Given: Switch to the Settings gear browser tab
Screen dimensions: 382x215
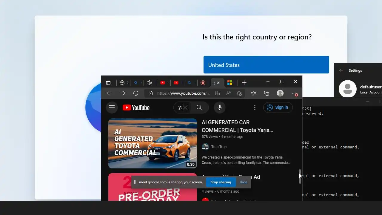Looking at the screenshot, I should pyautogui.click(x=122, y=83).
